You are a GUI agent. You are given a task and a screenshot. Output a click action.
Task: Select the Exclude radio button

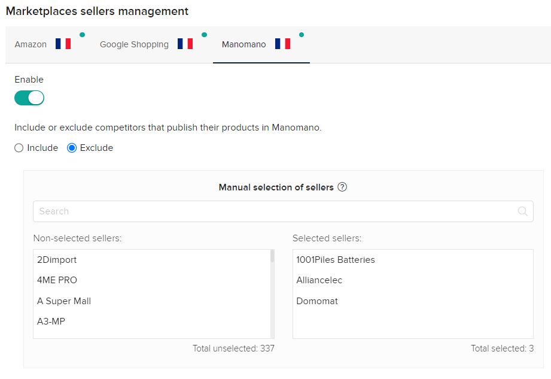click(x=72, y=148)
